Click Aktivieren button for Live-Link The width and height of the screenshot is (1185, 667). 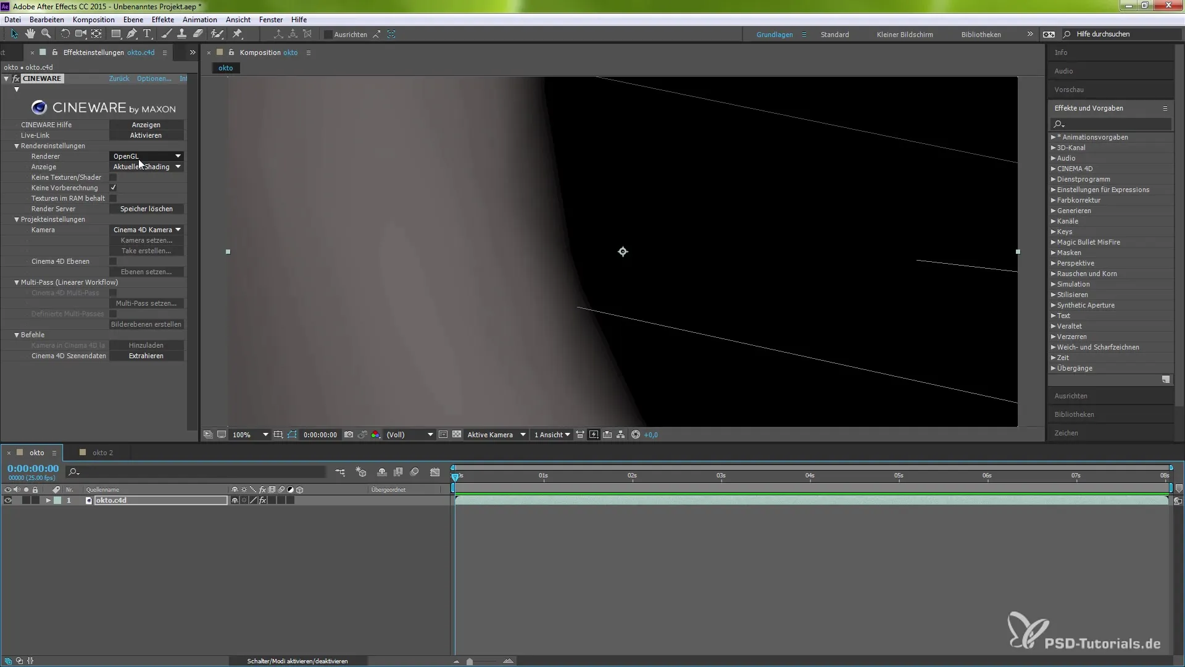click(146, 135)
